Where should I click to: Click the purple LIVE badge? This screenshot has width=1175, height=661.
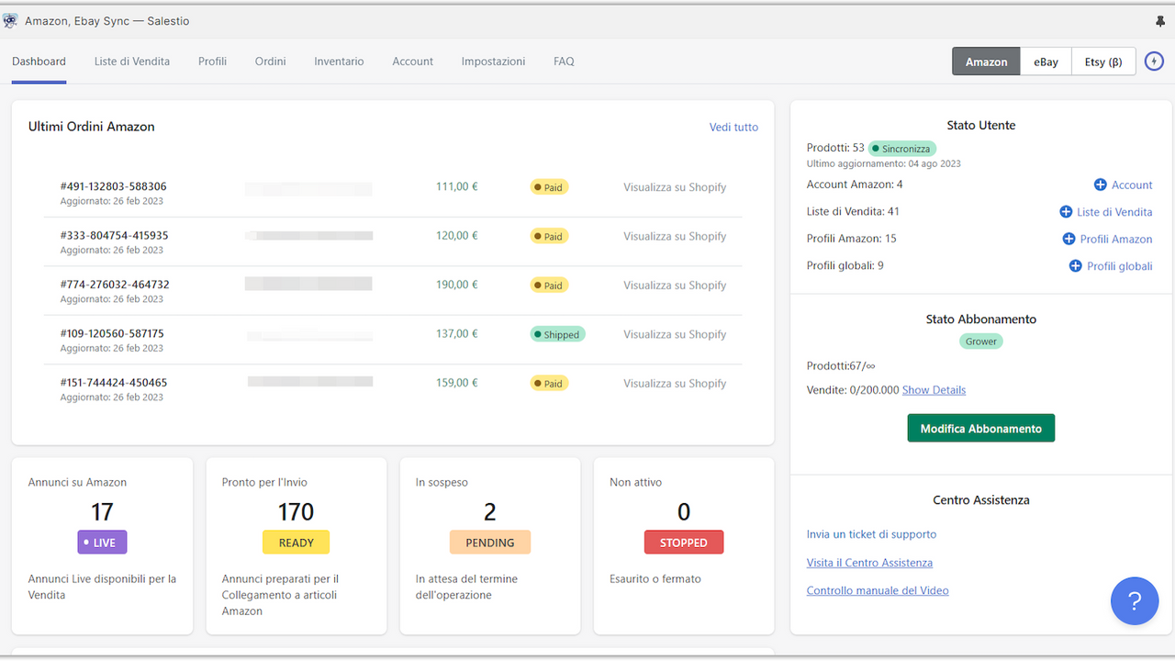click(x=102, y=543)
